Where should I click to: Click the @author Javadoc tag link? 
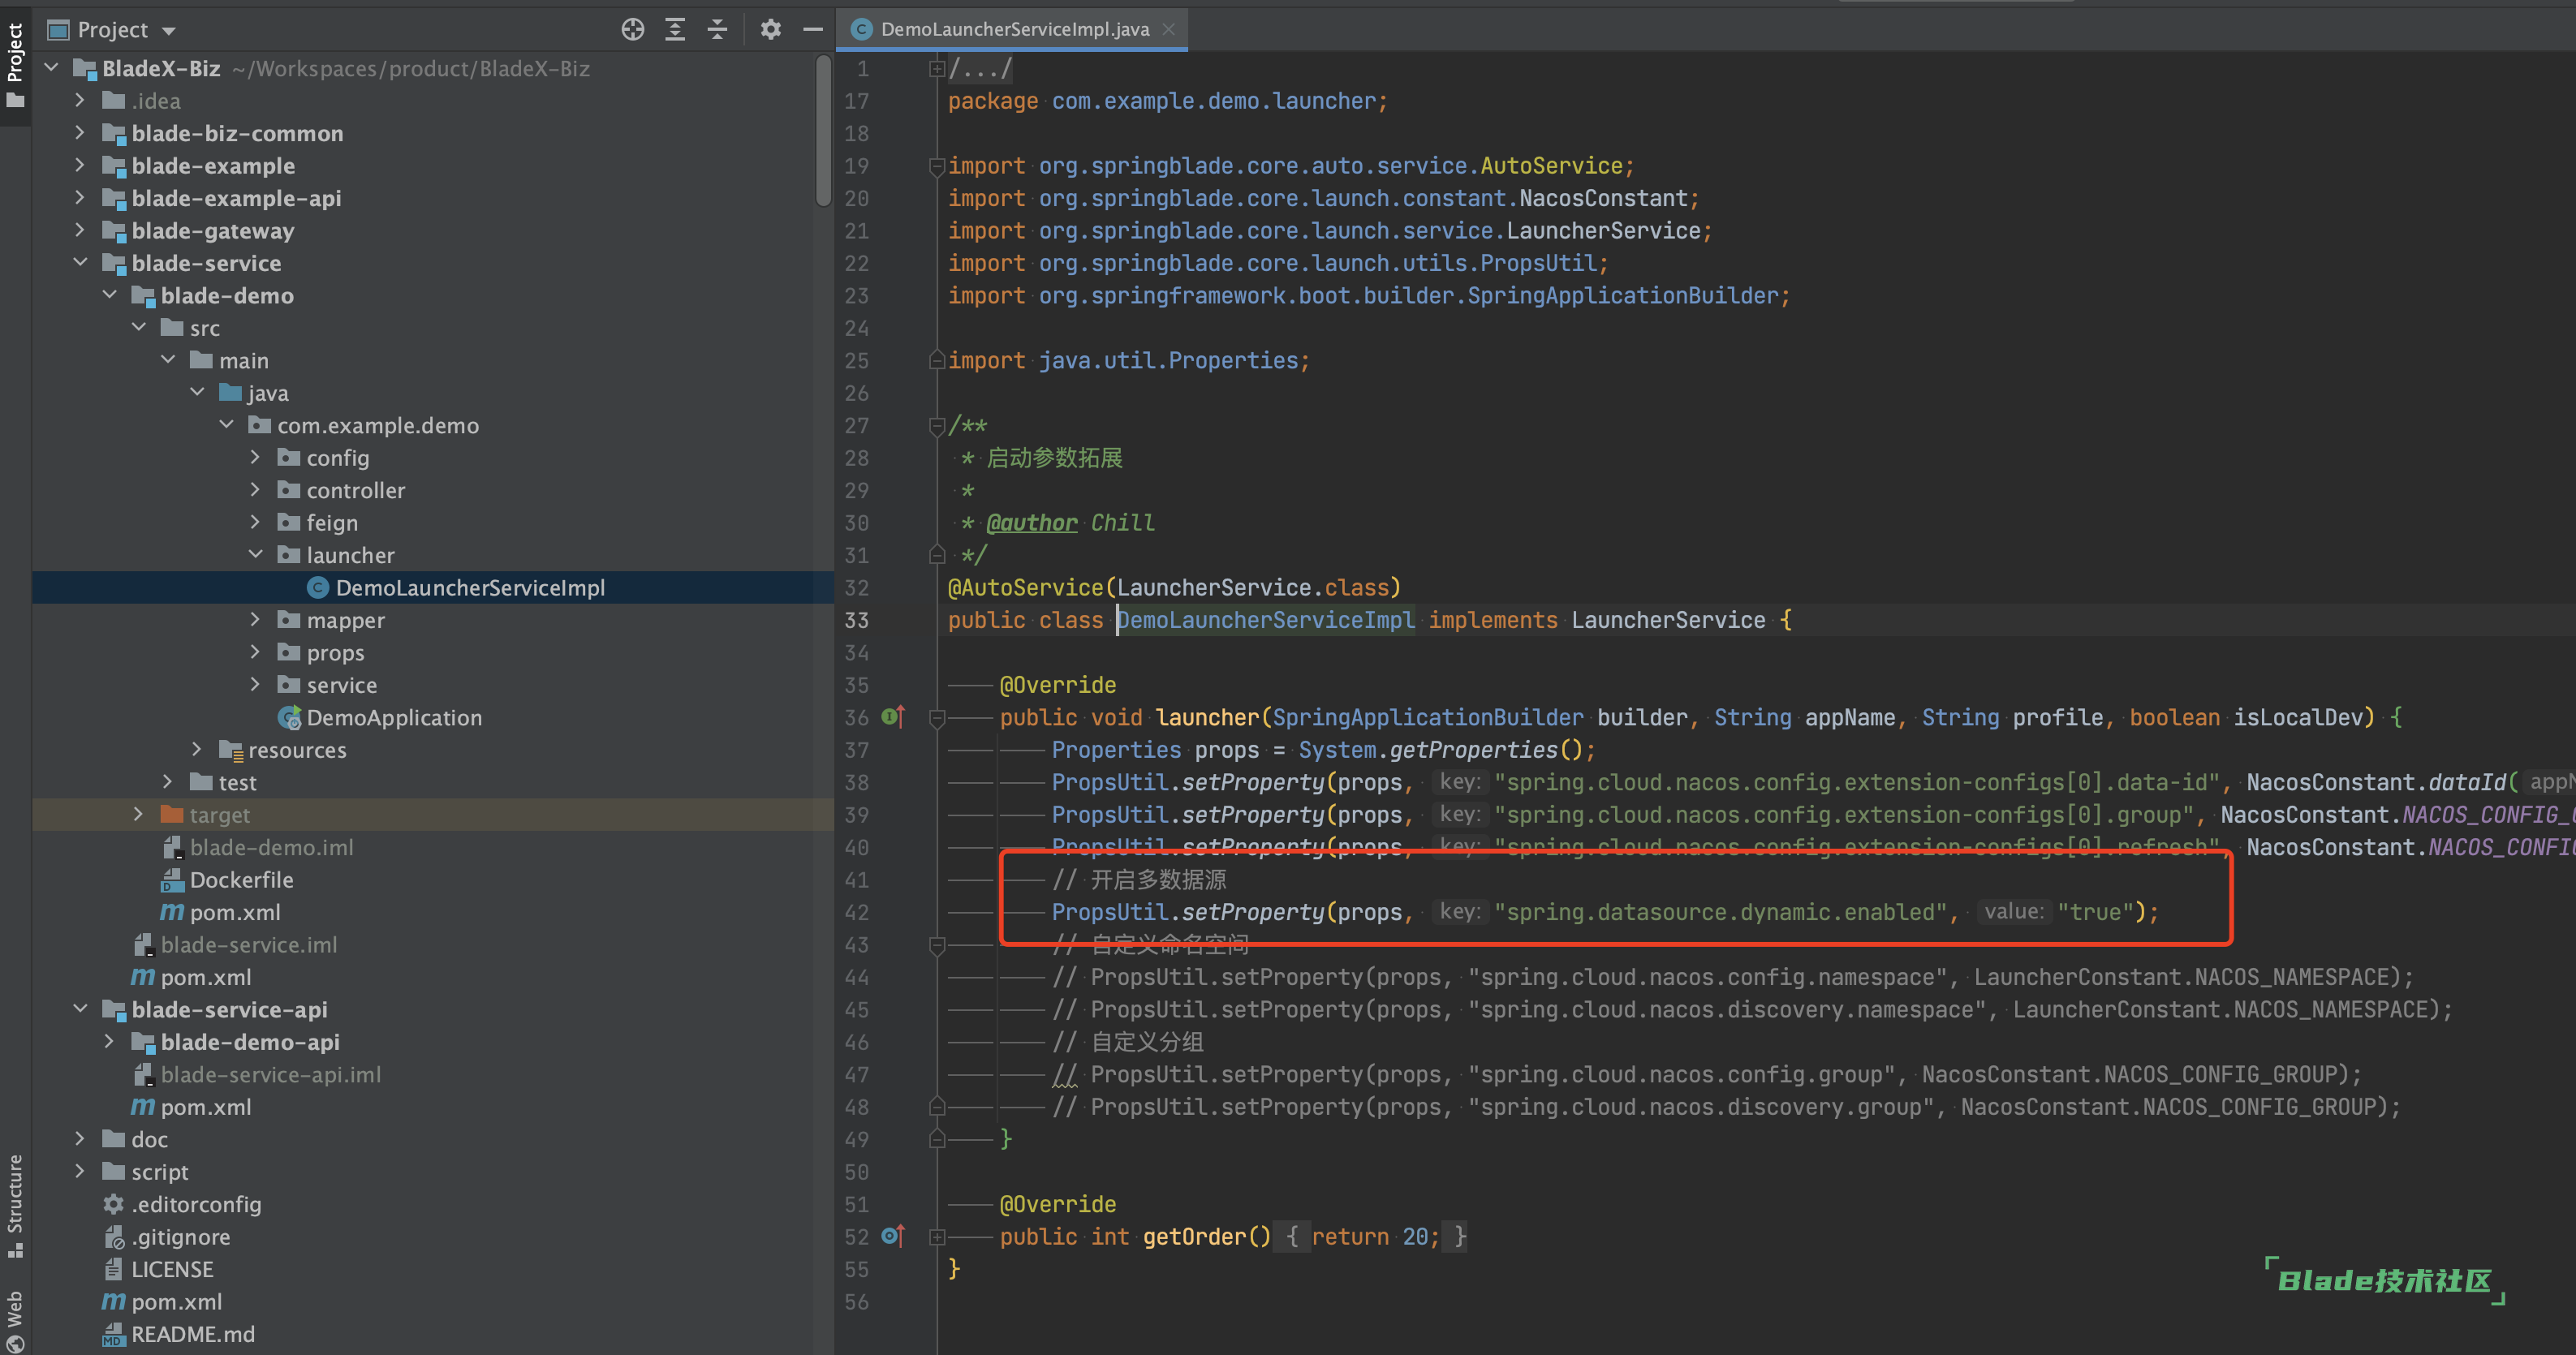pyautogui.click(x=1031, y=523)
